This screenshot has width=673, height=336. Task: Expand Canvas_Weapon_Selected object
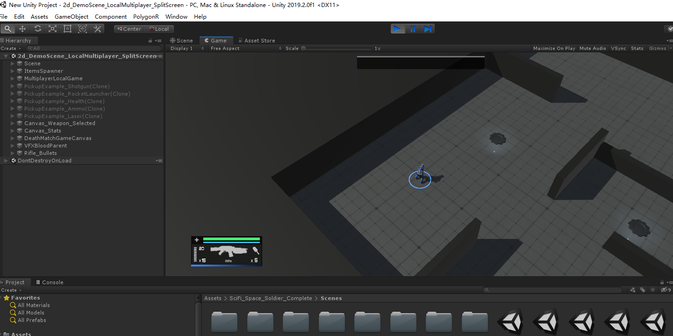[x=13, y=123]
